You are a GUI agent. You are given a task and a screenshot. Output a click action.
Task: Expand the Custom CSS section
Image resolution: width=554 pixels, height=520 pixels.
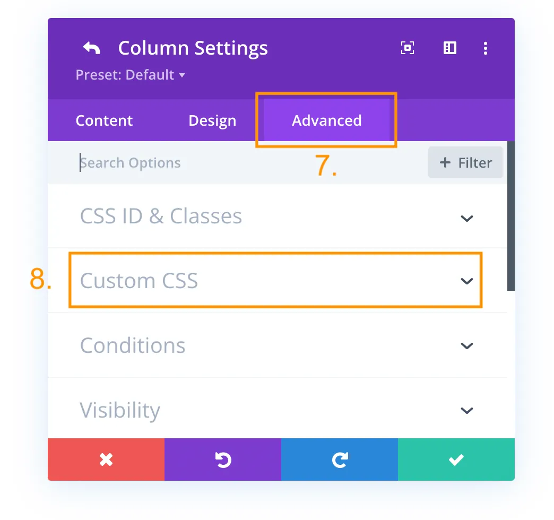tap(276, 281)
